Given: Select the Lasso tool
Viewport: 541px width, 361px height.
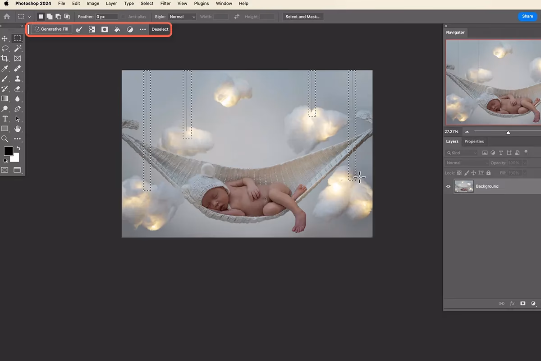Looking at the screenshot, I should point(5,49).
